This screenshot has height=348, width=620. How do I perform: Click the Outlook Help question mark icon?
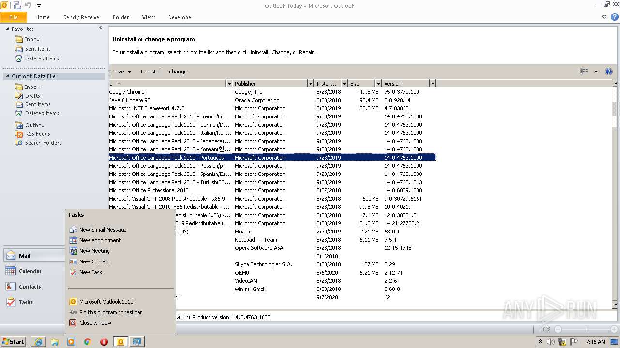614,17
